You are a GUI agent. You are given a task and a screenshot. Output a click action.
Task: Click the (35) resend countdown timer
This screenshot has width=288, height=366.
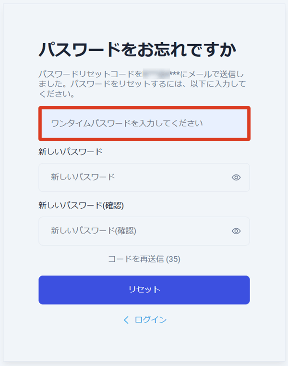click(x=173, y=259)
